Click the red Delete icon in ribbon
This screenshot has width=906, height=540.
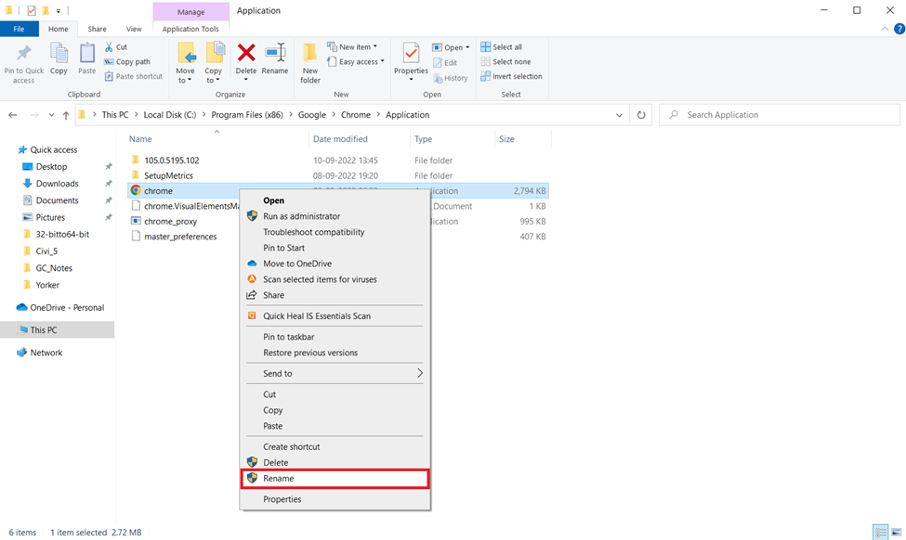pyautogui.click(x=246, y=55)
